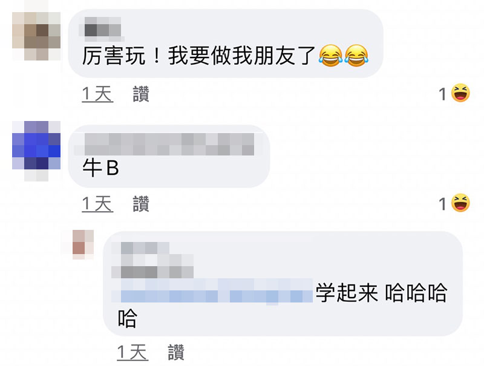Click the 学起来 哈哈哈 reply text
Viewport: 484px width, 366px height.
click(381, 293)
